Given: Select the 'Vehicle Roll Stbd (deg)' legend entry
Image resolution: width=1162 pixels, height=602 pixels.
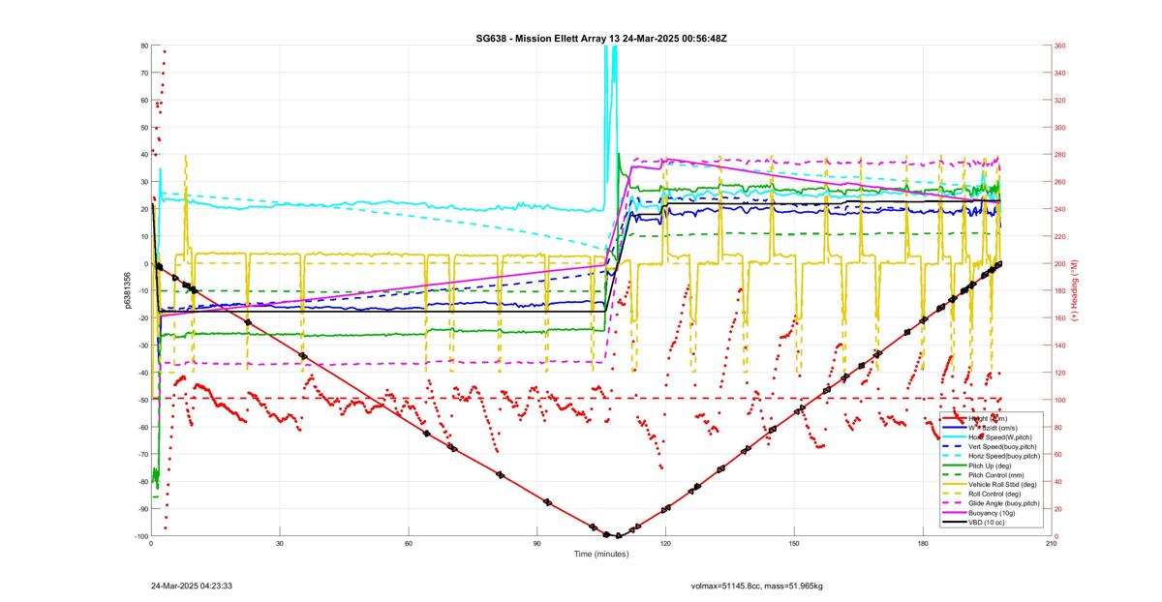Looking at the screenshot, I should pyautogui.click(x=992, y=484).
